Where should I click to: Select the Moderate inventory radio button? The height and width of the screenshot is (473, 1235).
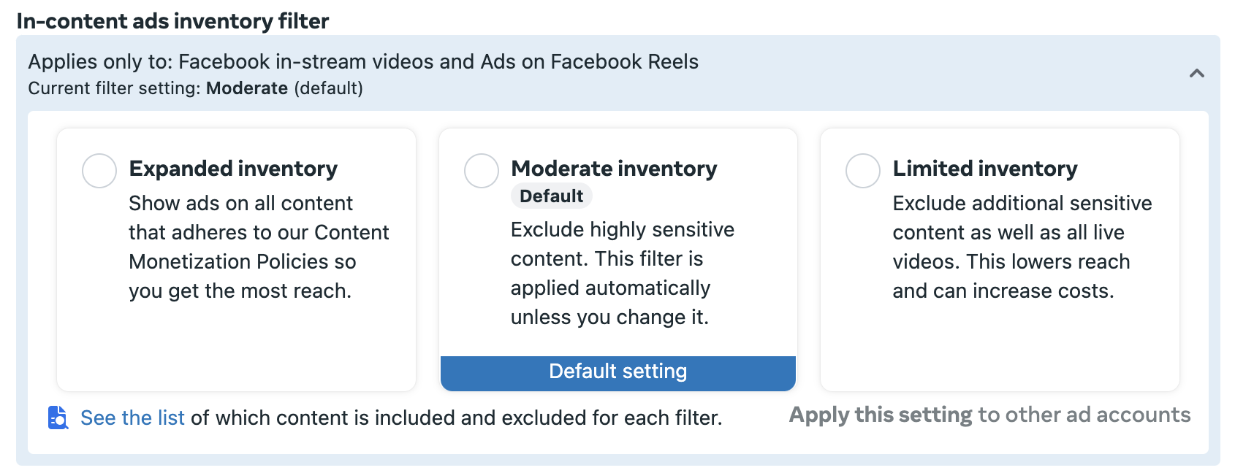(482, 171)
